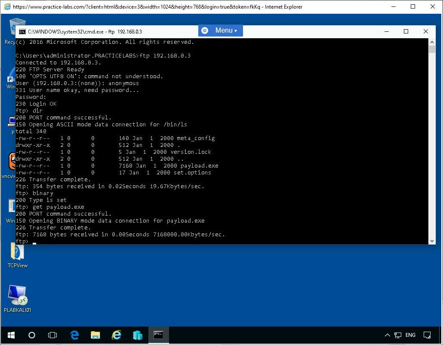
Task: Click the 'total 340' line
Action: (x=31, y=131)
